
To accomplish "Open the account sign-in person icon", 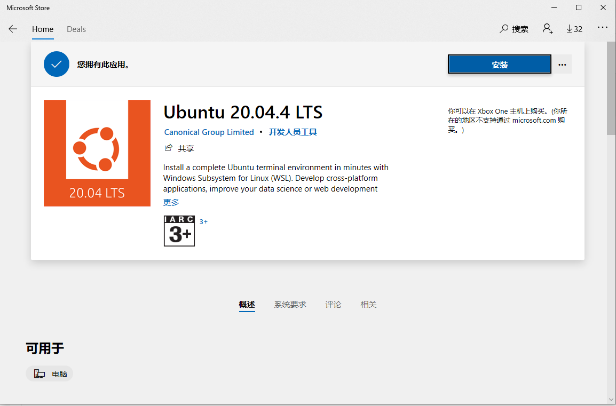I will pos(548,29).
